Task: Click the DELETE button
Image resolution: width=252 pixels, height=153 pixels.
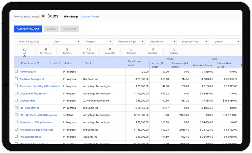Action: pos(51,29)
